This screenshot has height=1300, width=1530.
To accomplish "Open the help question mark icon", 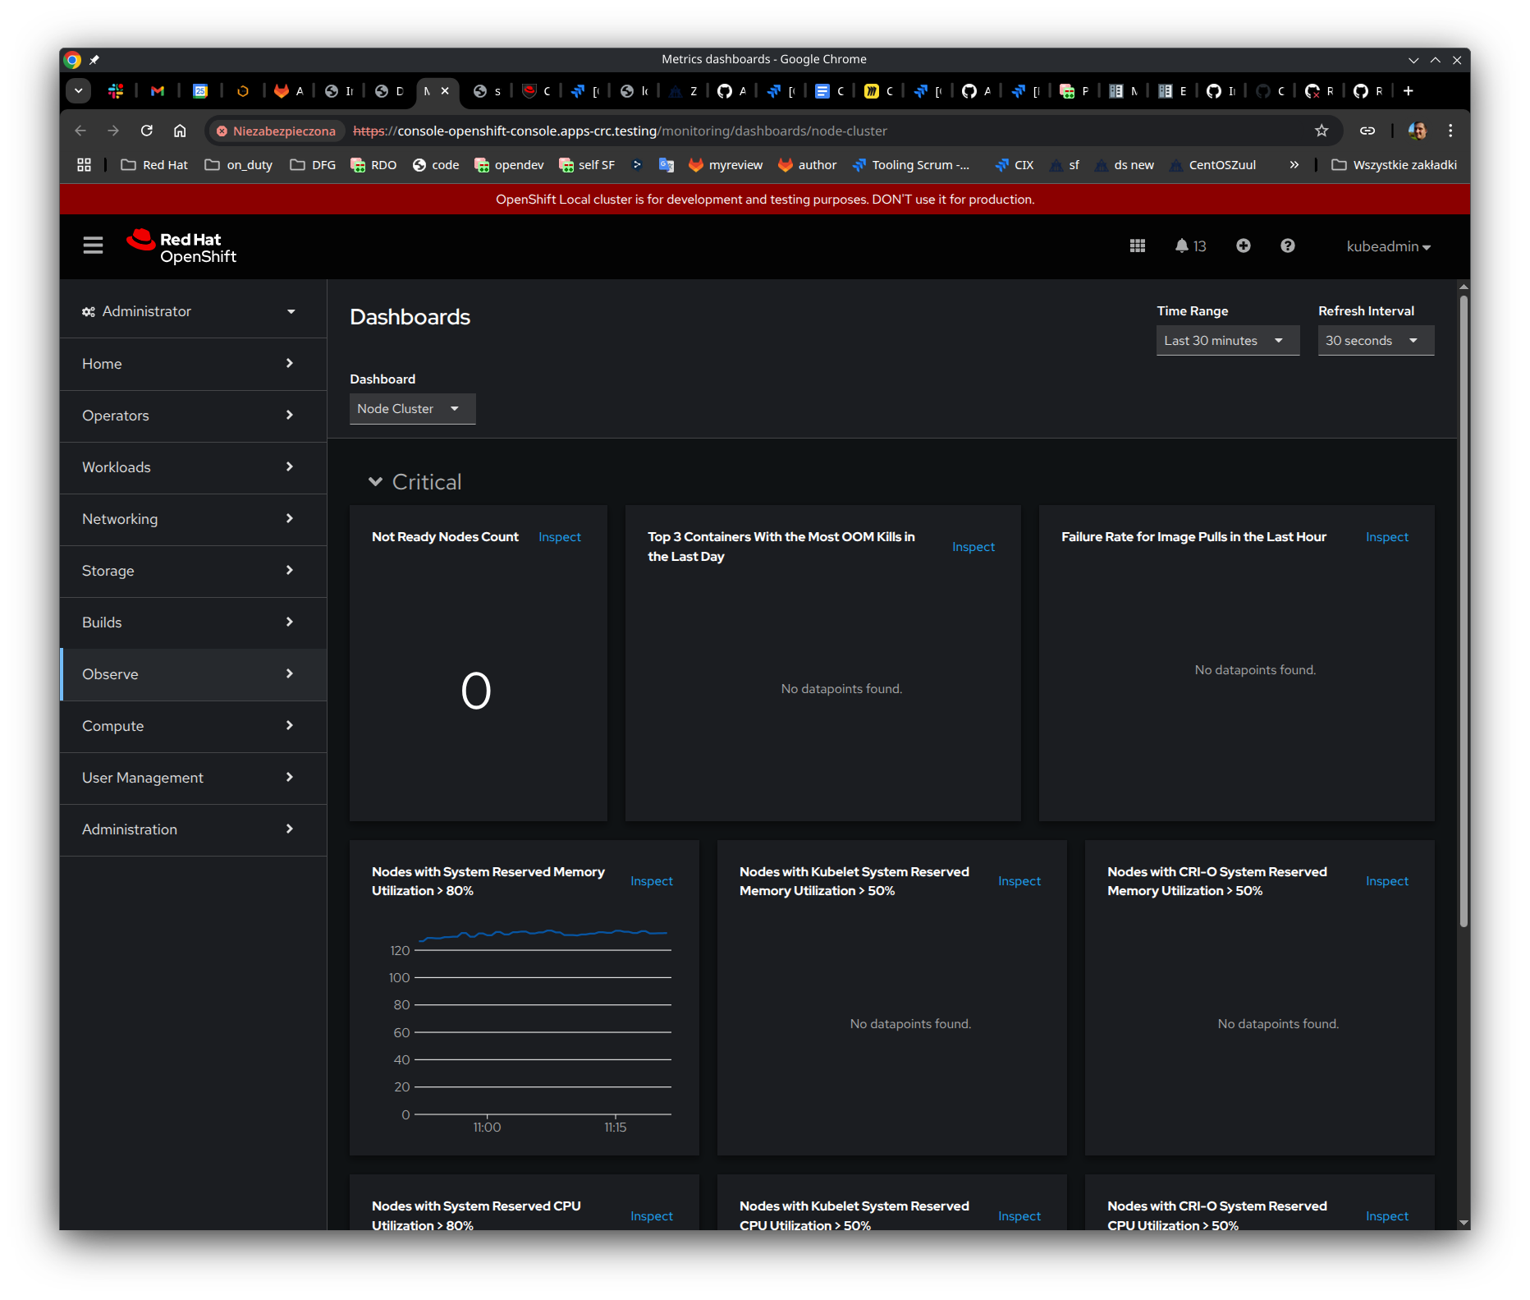I will pyautogui.click(x=1287, y=246).
